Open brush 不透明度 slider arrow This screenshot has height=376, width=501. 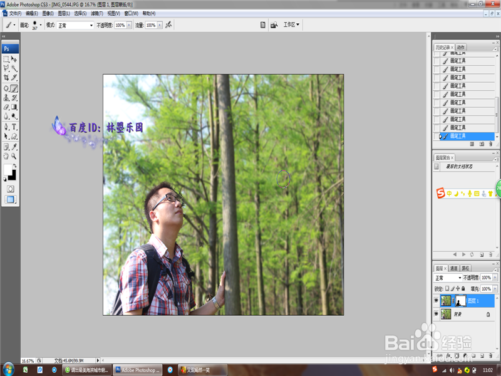[x=129, y=25]
